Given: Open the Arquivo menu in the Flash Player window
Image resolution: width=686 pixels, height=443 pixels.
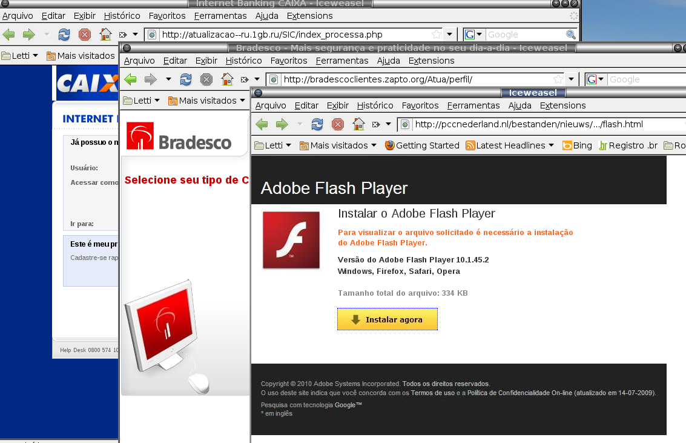Looking at the screenshot, I should pyautogui.click(x=271, y=105).
